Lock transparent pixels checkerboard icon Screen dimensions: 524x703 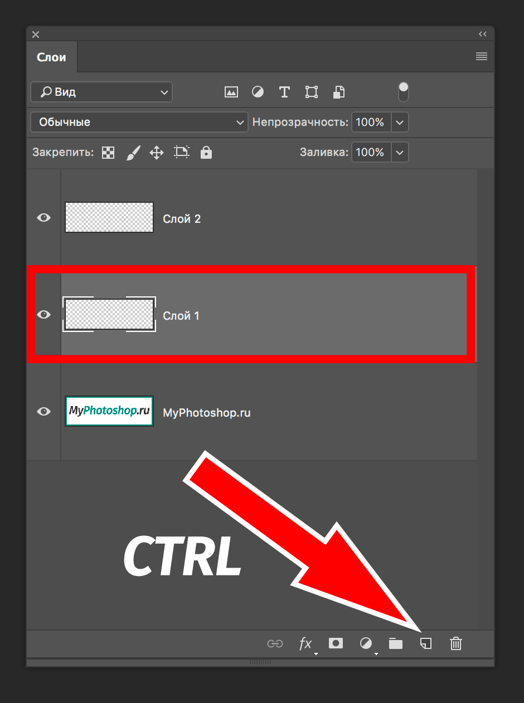tap(108, 153)
